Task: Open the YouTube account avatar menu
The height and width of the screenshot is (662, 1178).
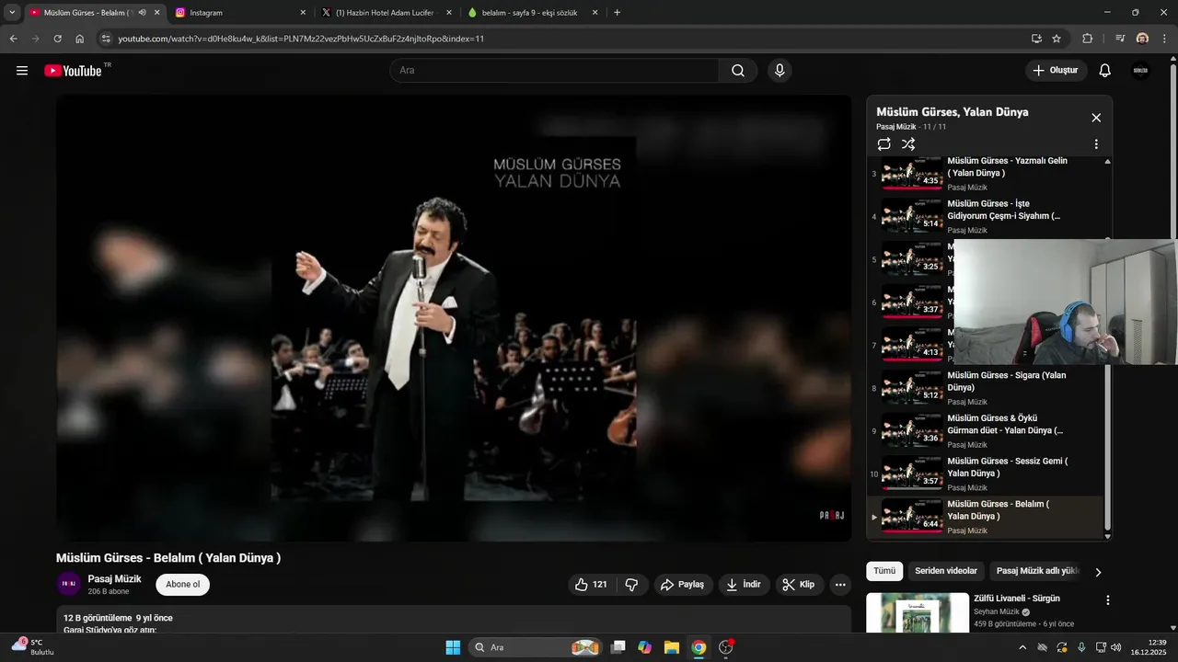Action: tap(1140, 71)
